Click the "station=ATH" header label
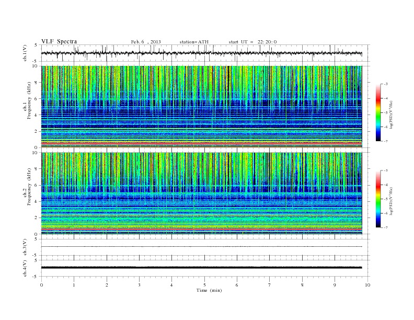 tap(194, 42)
